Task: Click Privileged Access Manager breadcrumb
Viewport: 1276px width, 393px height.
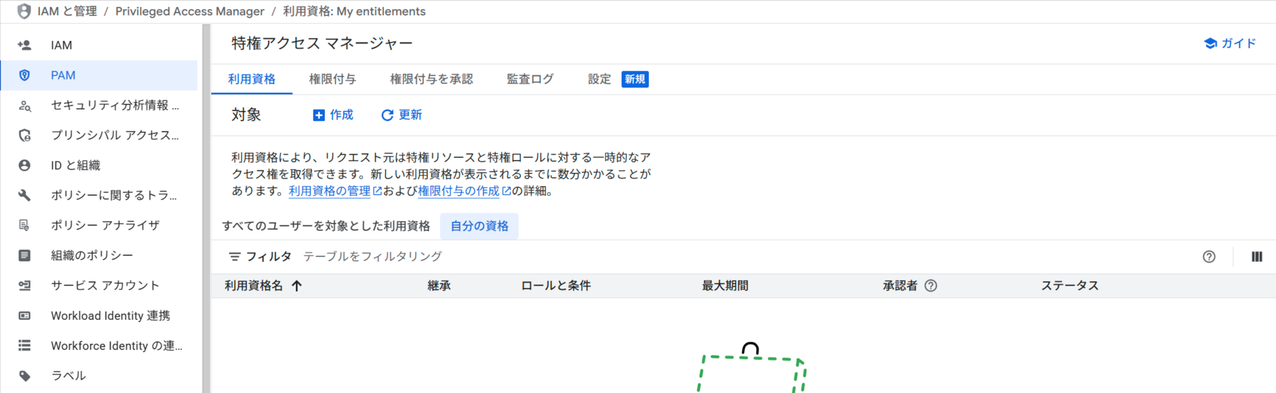Action: tap(190, 11)
